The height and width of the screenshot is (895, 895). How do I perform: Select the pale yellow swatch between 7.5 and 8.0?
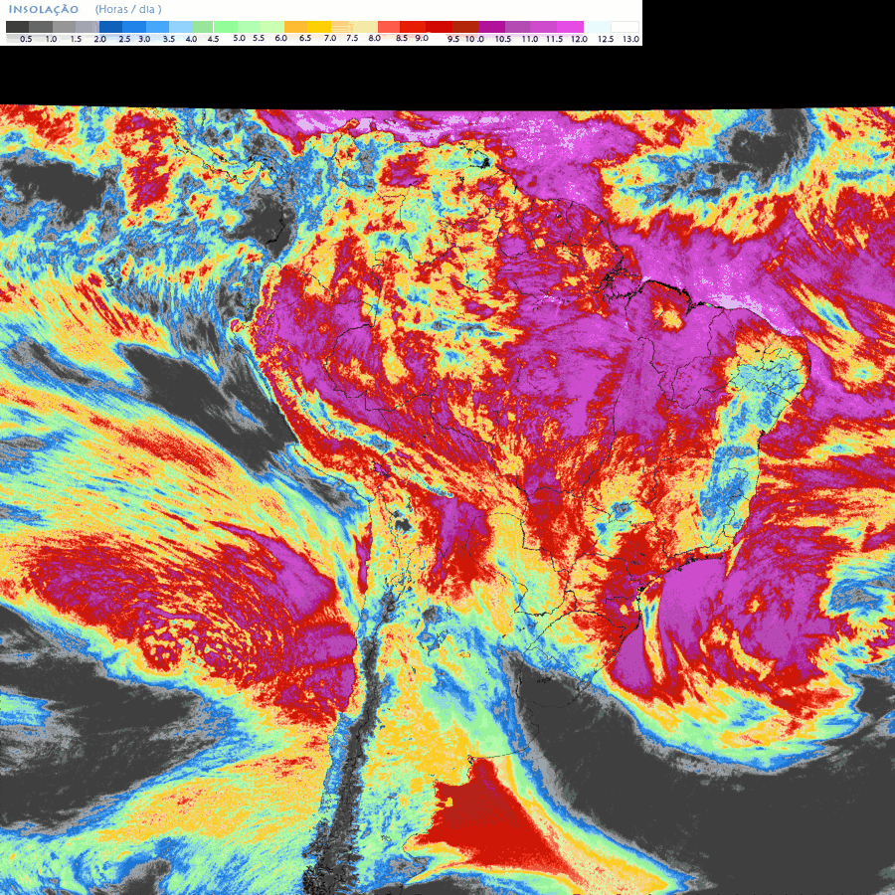[x=365, y=26]
